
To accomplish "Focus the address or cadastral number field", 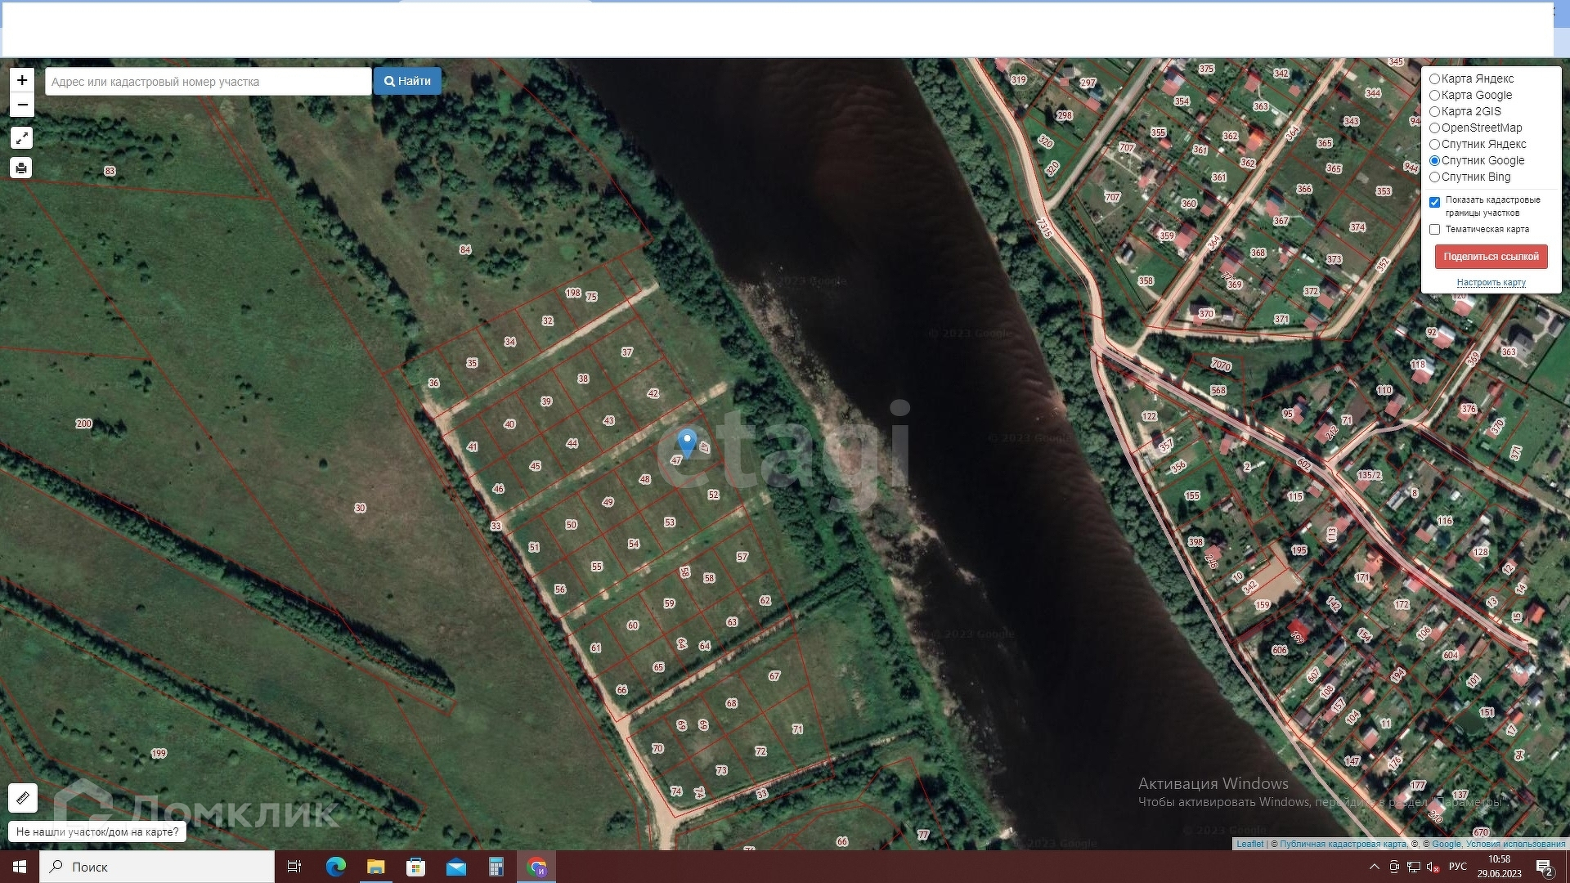I will pyautogui.click(x=208, y=82).
